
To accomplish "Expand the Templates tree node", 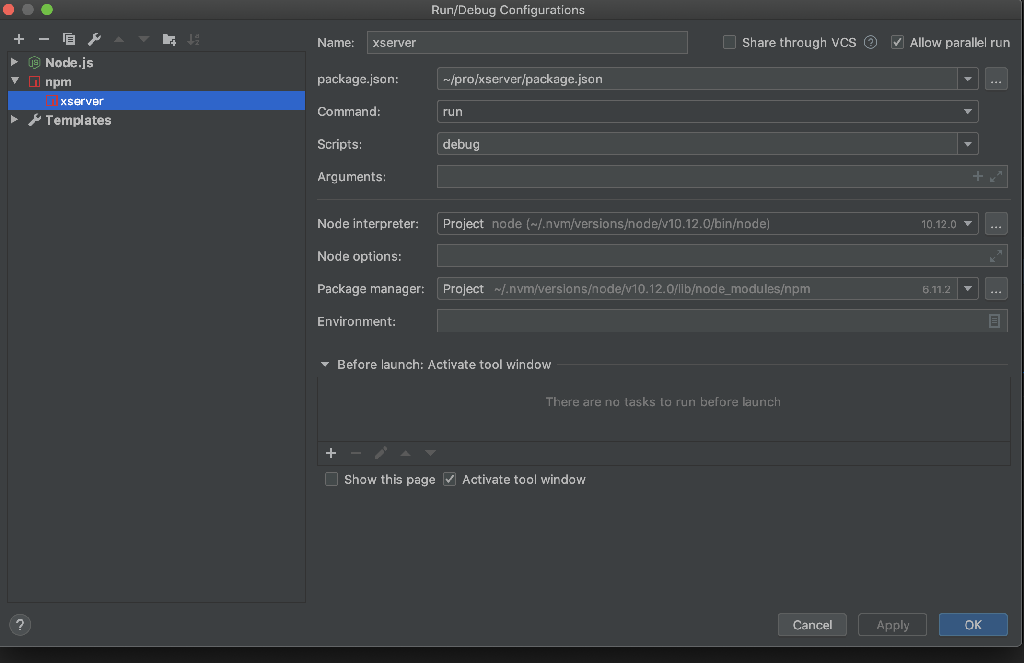I will 14,119.
